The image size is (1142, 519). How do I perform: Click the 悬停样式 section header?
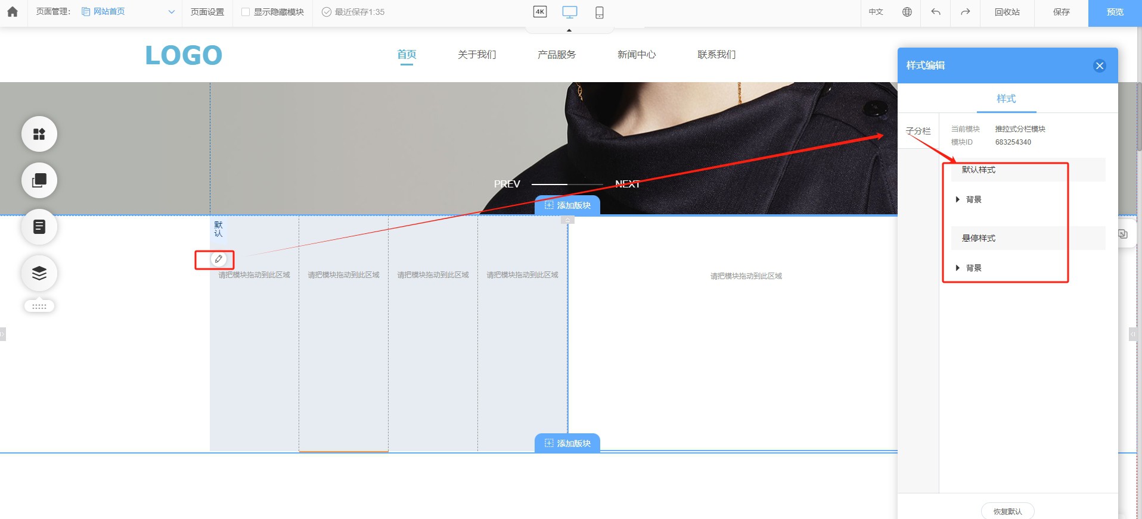coord(1028,238)
